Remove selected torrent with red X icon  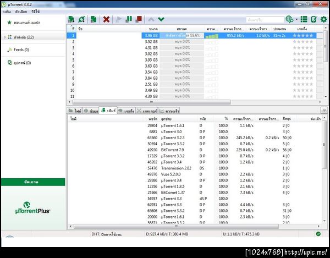pyautogui.click(x=106, y=20)
